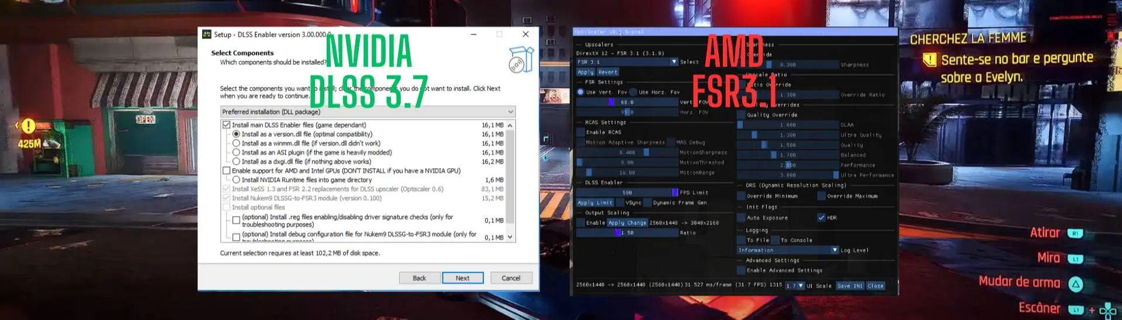Adjust the Horz. FOV slider
This screenshot has height=320, width=1122.
(627, 112)
